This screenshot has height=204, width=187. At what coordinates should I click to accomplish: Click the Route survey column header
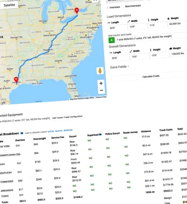130,132
